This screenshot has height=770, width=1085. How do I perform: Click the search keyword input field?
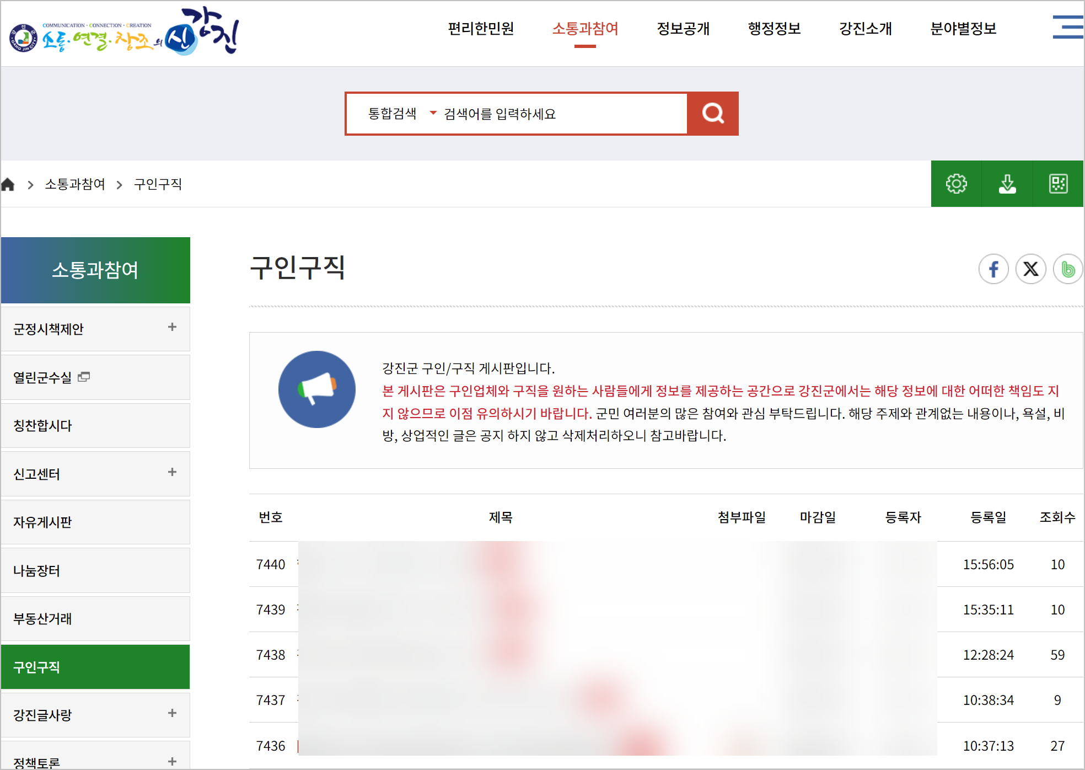562,114
